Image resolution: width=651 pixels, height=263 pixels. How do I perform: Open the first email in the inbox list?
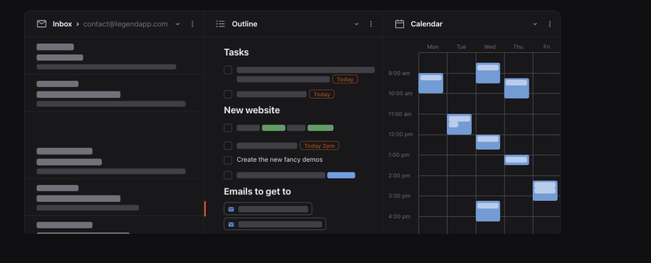[114, 56]
